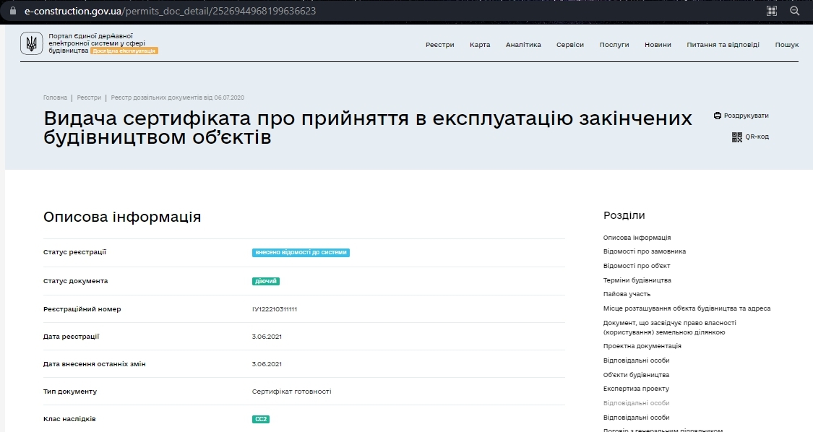Jump to Відомості про замовника section
The image size is (813, 432).
[x=645, y=251]
